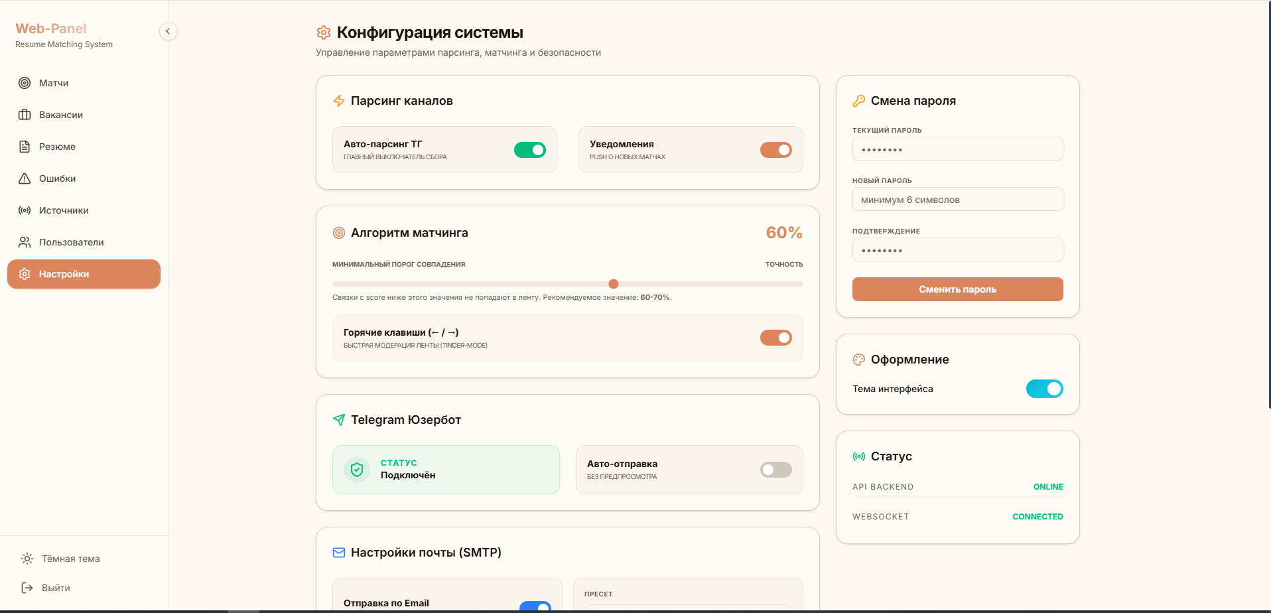
Task: Click the Web-Panel logo title
Action: click(51, 29)
